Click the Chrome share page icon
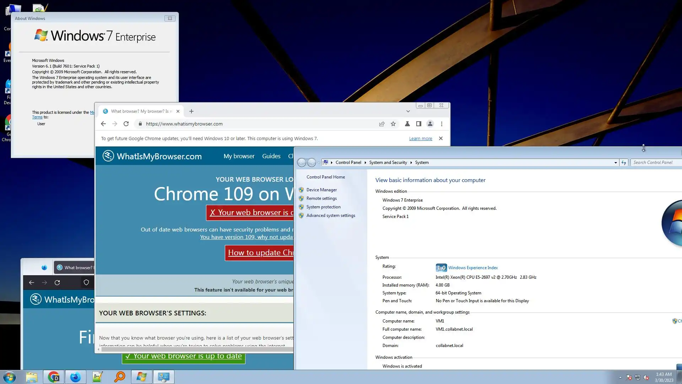 382,124
